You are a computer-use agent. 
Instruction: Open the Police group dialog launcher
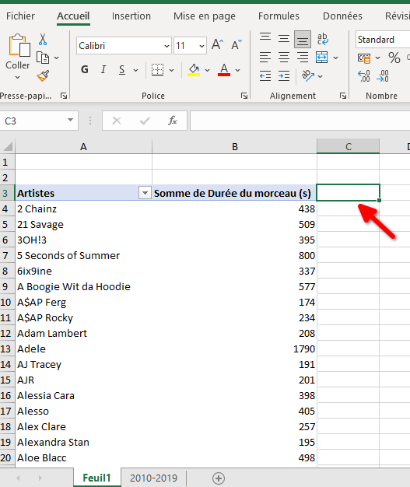coord(244,96)
